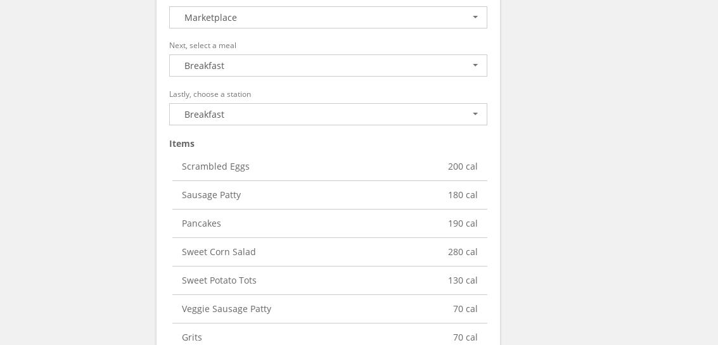Select the Veggie Sausage Patty item
718x345 pixels.
click(x=226, y=309)
